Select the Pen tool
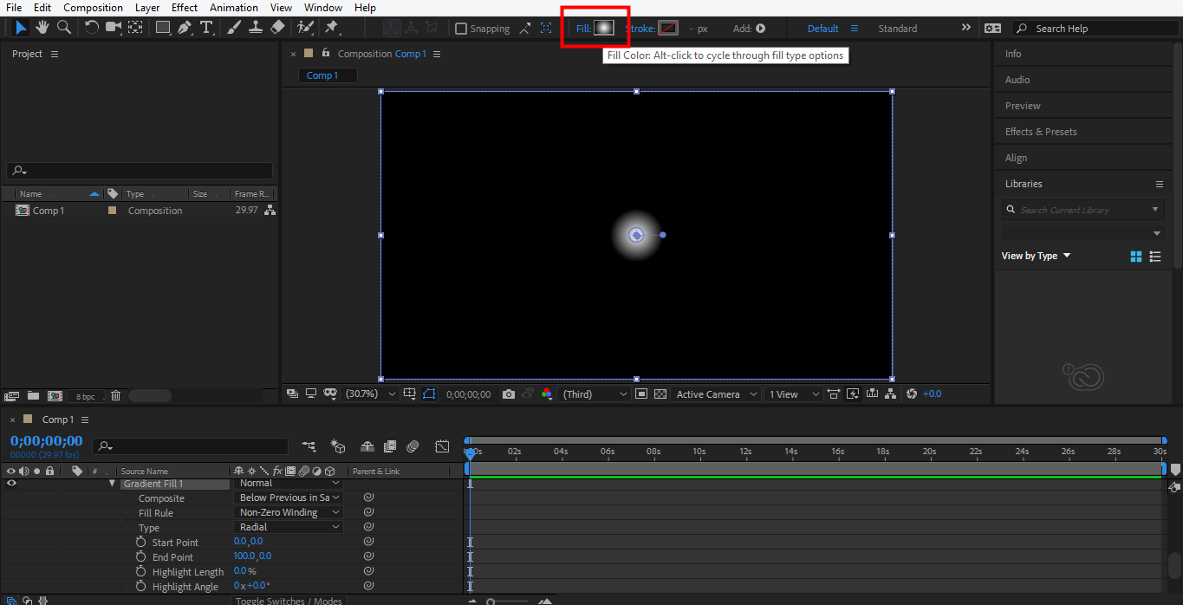 185,28
